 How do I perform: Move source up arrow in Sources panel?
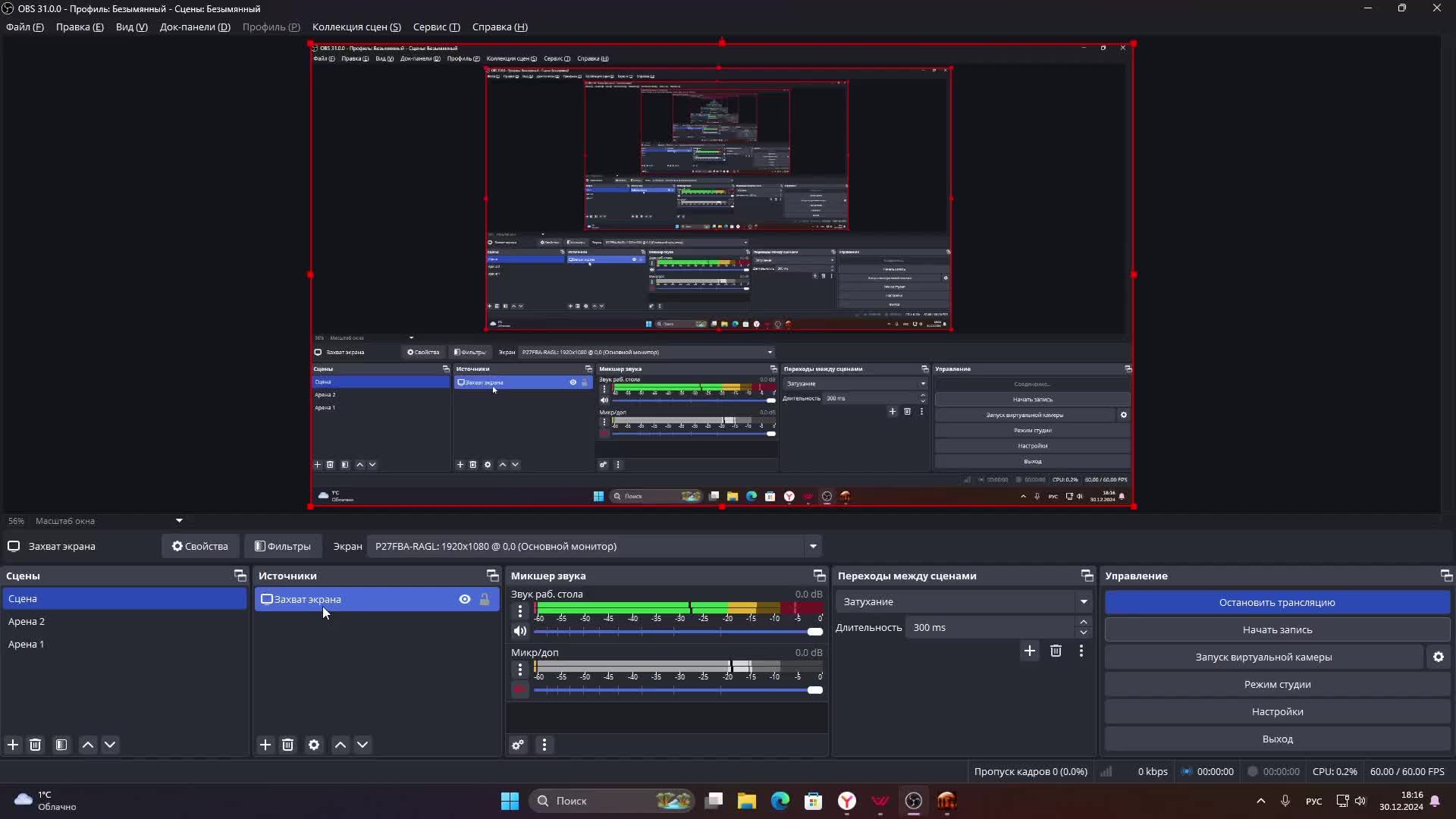pos(340,745)
